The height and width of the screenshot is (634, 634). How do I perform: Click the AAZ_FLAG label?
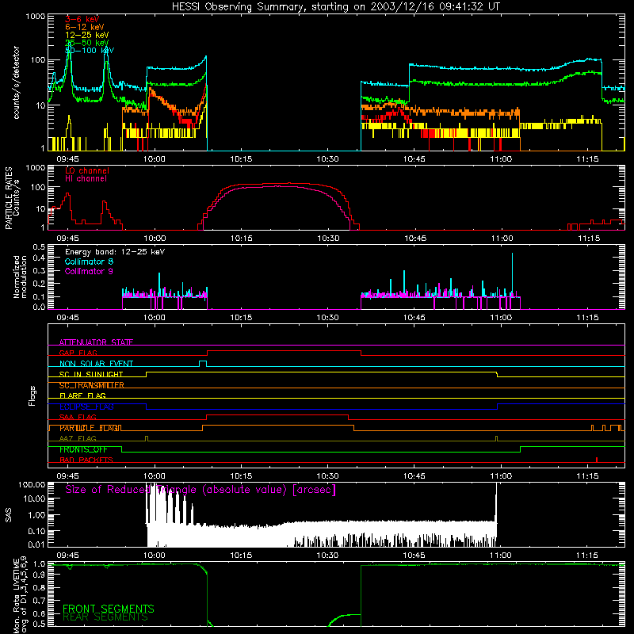(x=78, y=439)
